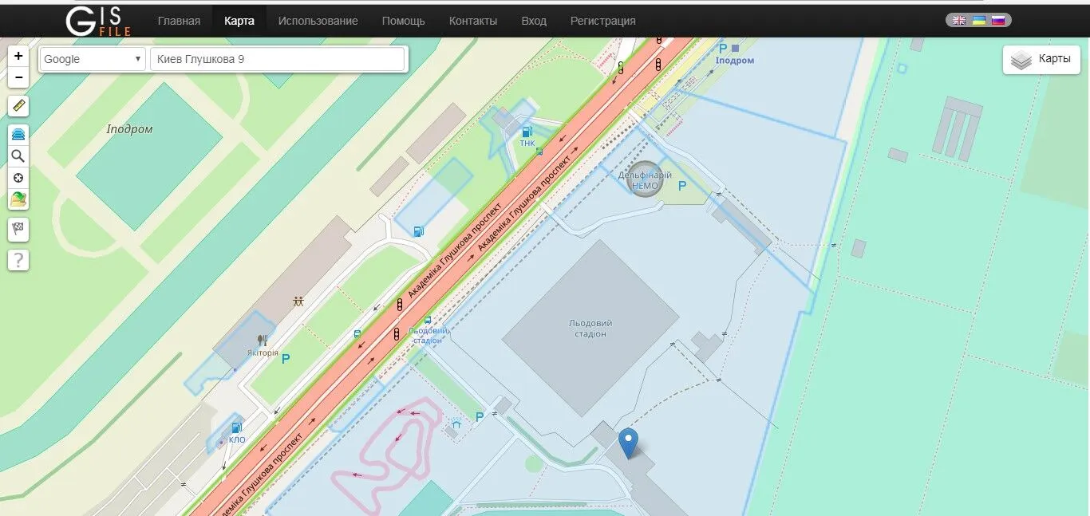Image resolution: width=1090 pixels, height=516 pixels.
Task: Go to the Контакты page
Action: [x=473, y=21]
